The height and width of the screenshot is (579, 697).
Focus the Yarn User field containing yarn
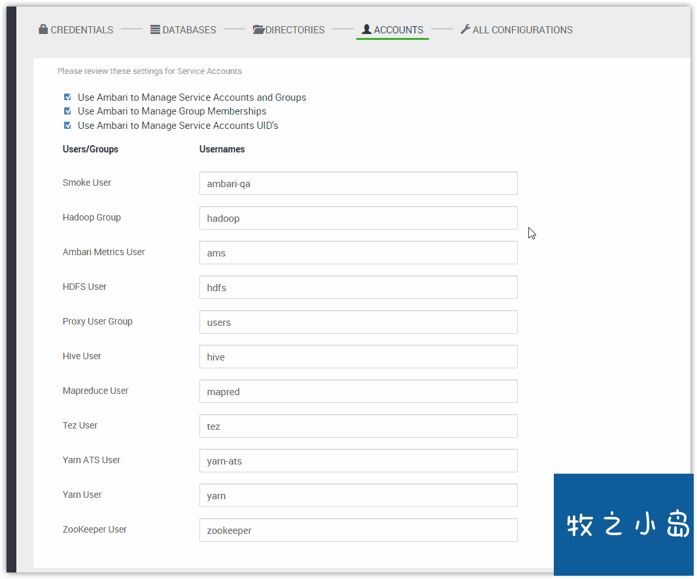pos(358,495)
